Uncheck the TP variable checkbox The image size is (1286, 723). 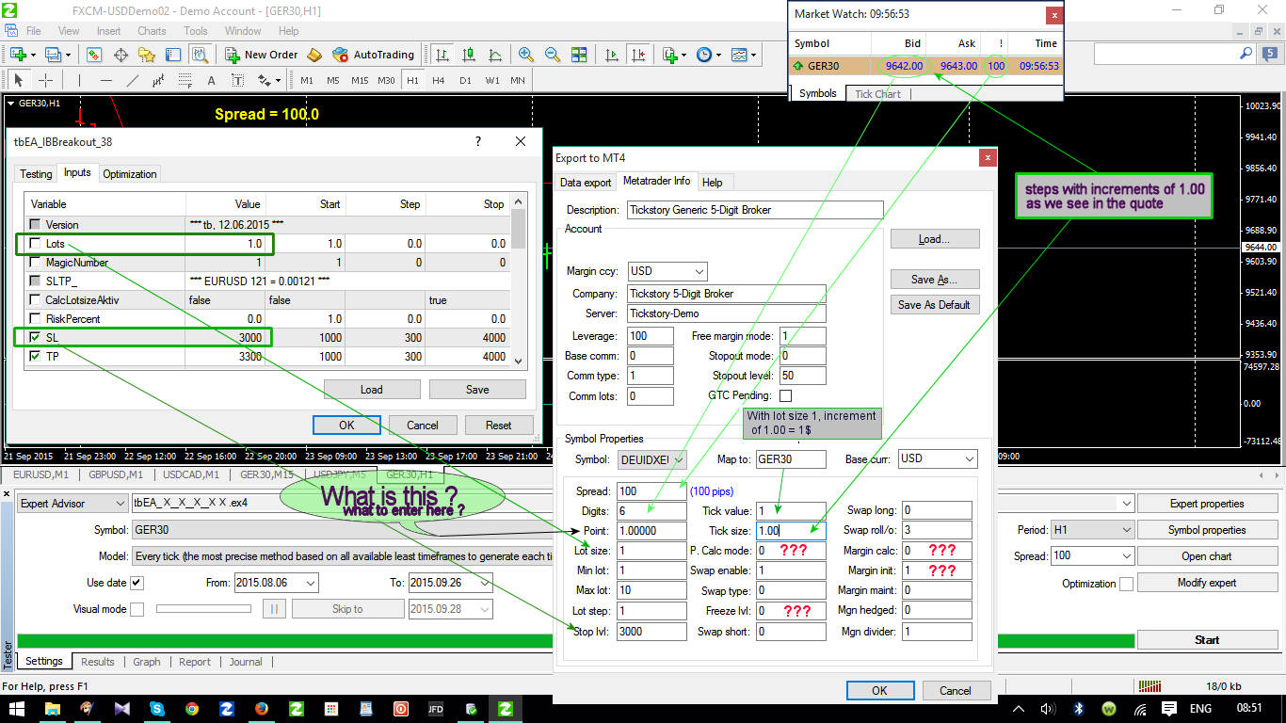[x=35, y=357]
